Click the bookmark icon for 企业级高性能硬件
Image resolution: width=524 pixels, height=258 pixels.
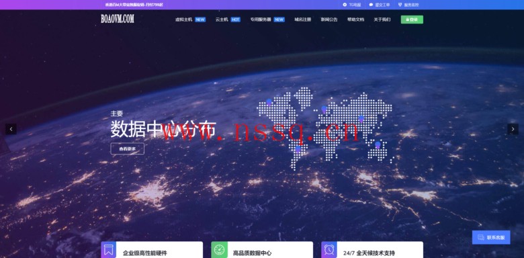[109, 250]
